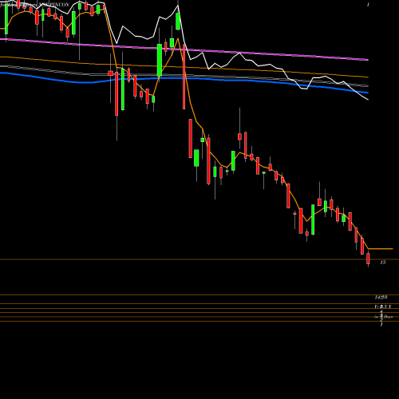Click the "Days" label near the bottom lines
The image size is (399, 399).
(389, 317)
